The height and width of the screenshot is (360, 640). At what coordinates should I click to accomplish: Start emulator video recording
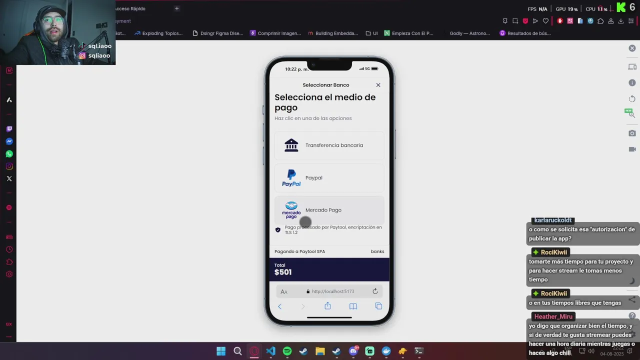632,149
